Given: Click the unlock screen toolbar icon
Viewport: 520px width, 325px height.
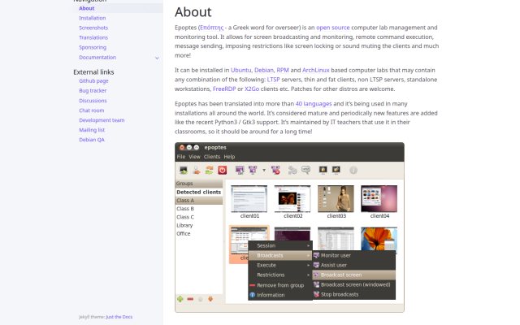Looking at the screenshot, I should point(336,170).
